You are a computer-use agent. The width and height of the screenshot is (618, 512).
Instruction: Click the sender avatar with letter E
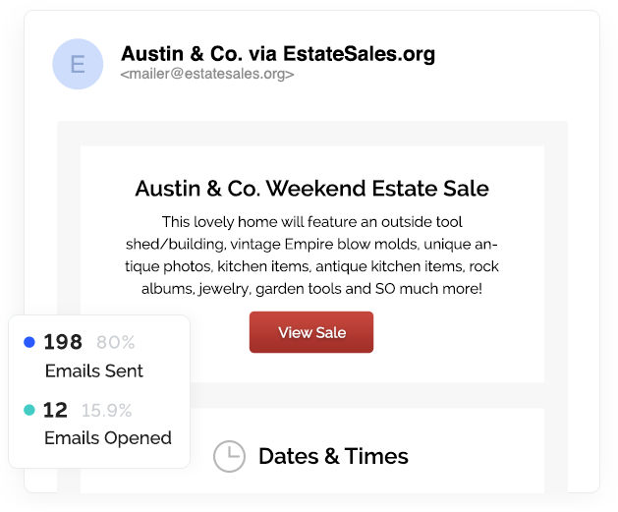pyautogui.click(x=78, y=64)
